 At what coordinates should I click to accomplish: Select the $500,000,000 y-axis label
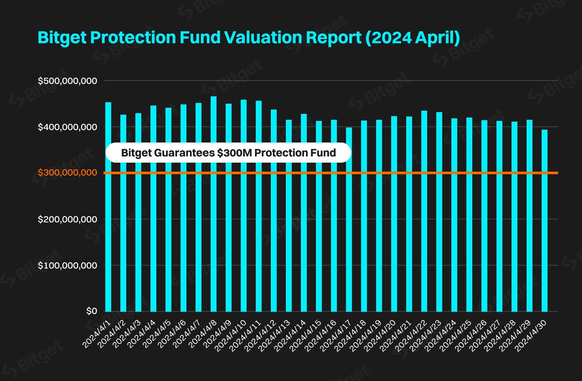68,81
